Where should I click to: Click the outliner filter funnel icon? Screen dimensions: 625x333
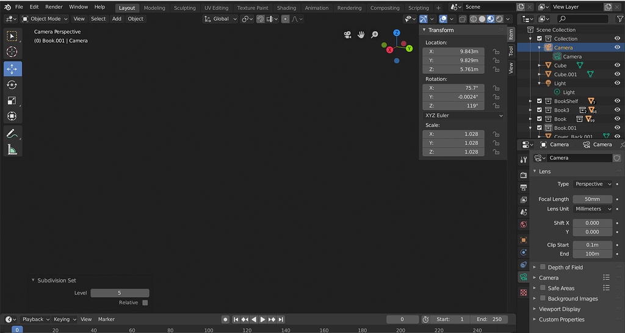coord(620,19)
